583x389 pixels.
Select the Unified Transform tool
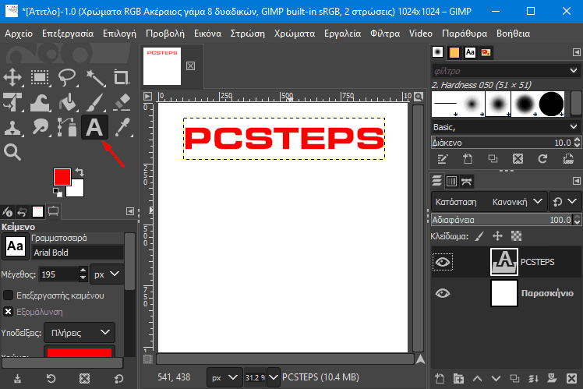pyautogui.click(x=12, y=102)
